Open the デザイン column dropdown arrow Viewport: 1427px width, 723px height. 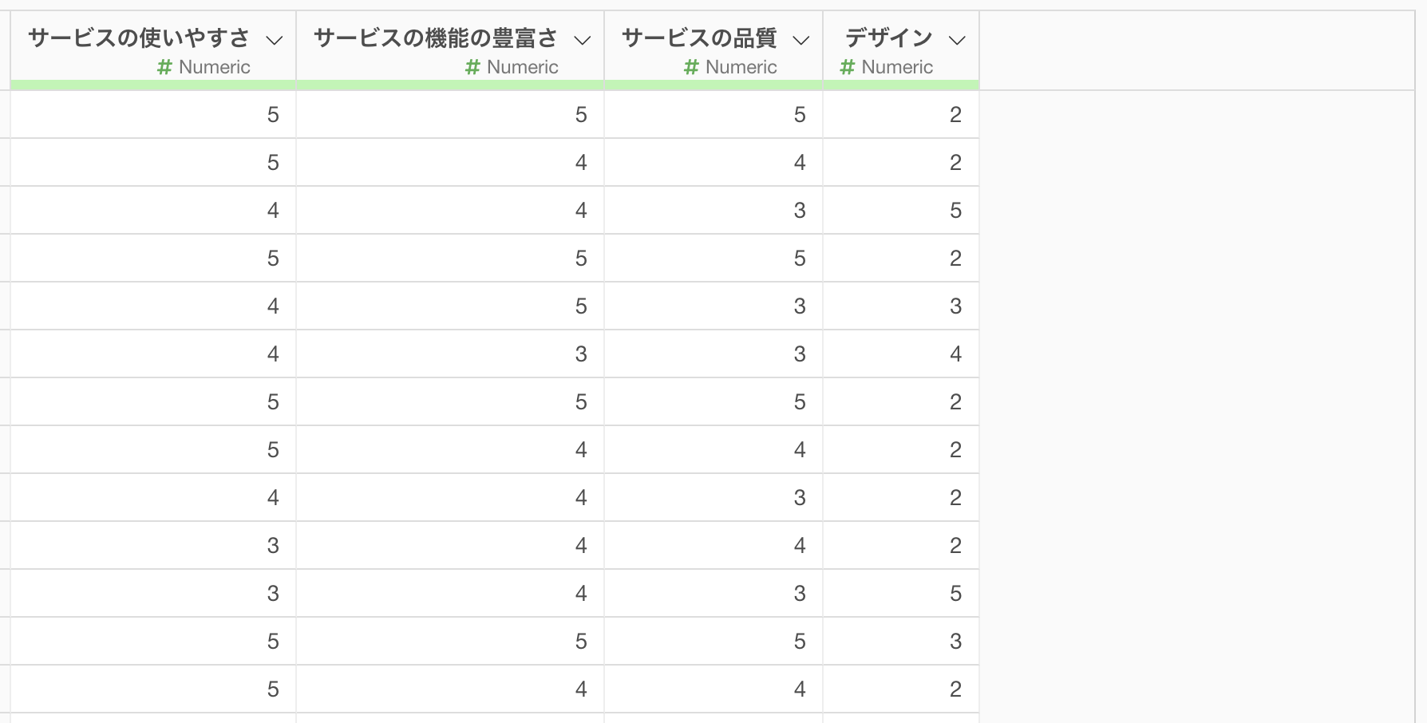tap(957, 40)
